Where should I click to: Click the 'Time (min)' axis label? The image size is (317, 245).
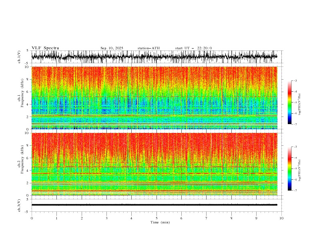(x=160, y=222)
